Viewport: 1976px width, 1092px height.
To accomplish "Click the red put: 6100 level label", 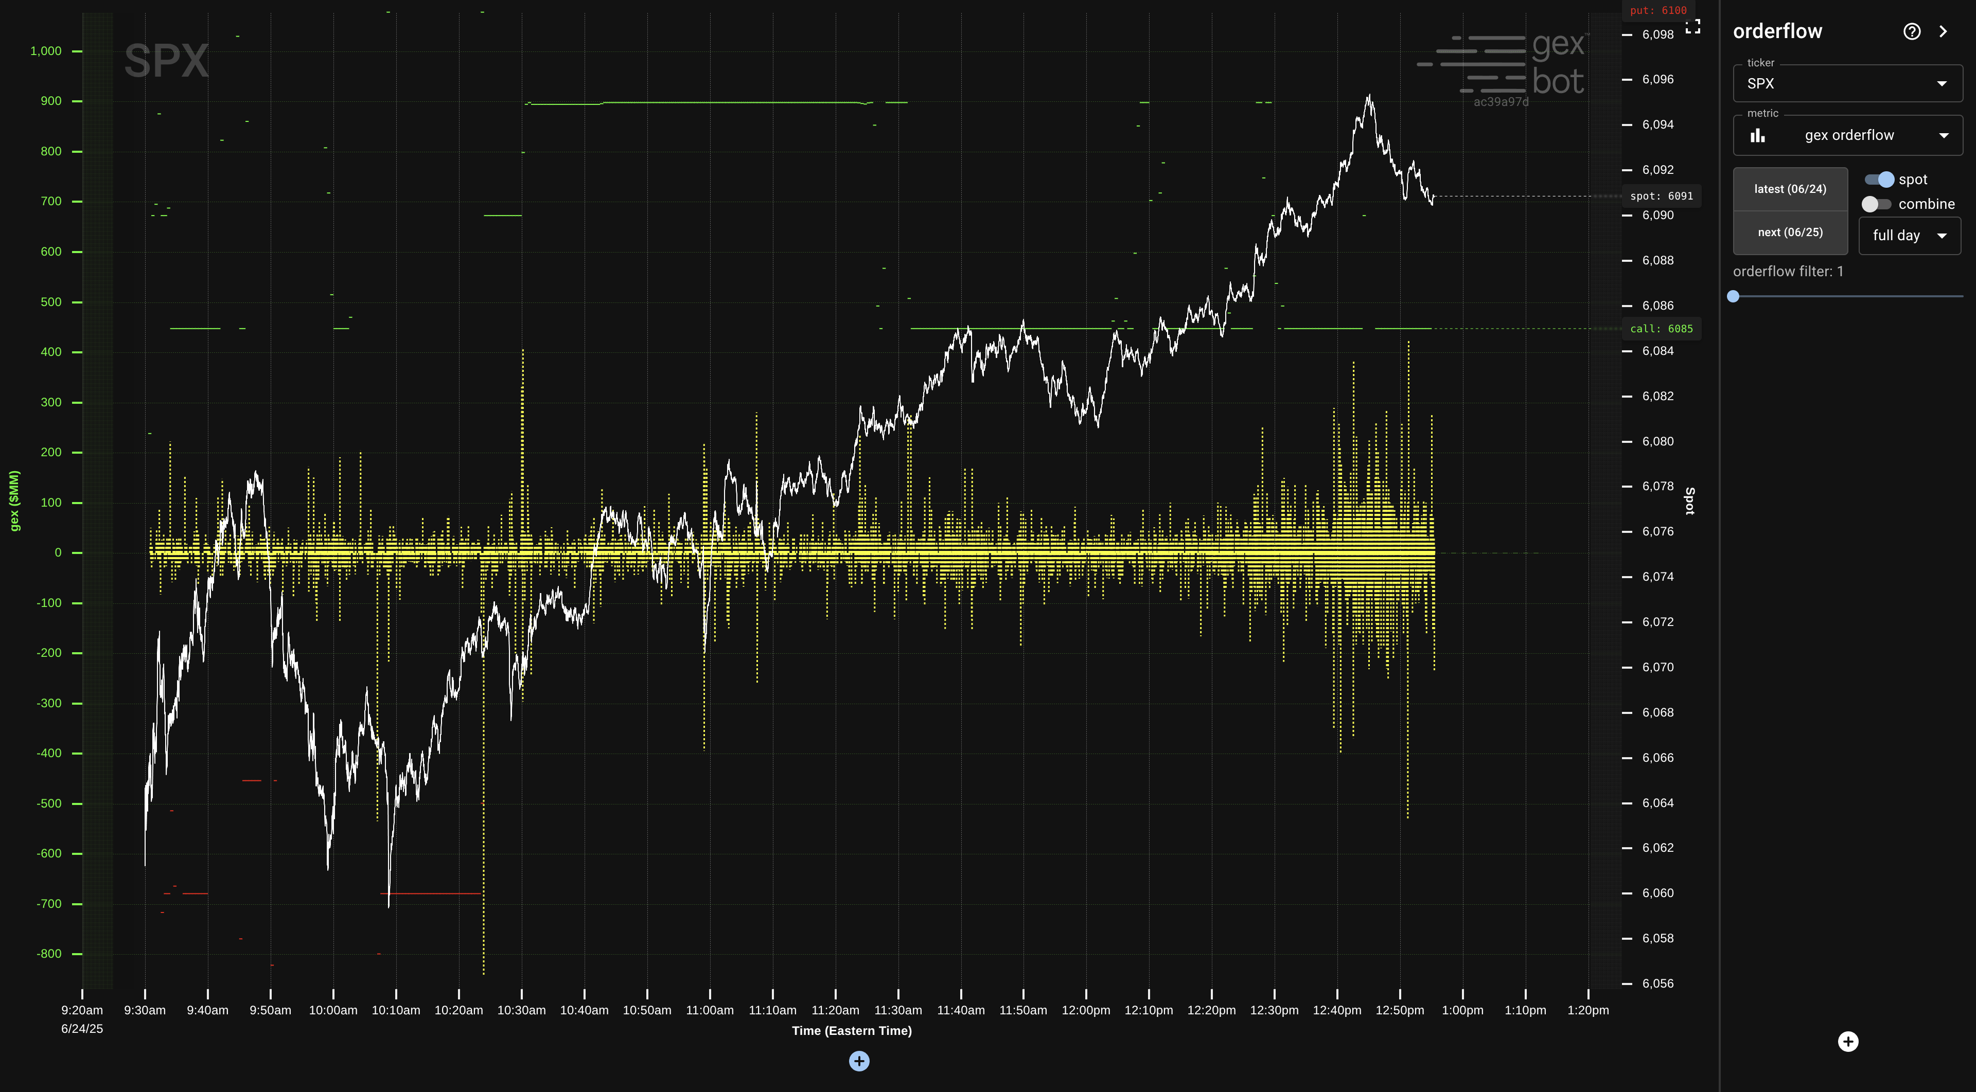I will 1657,11.
